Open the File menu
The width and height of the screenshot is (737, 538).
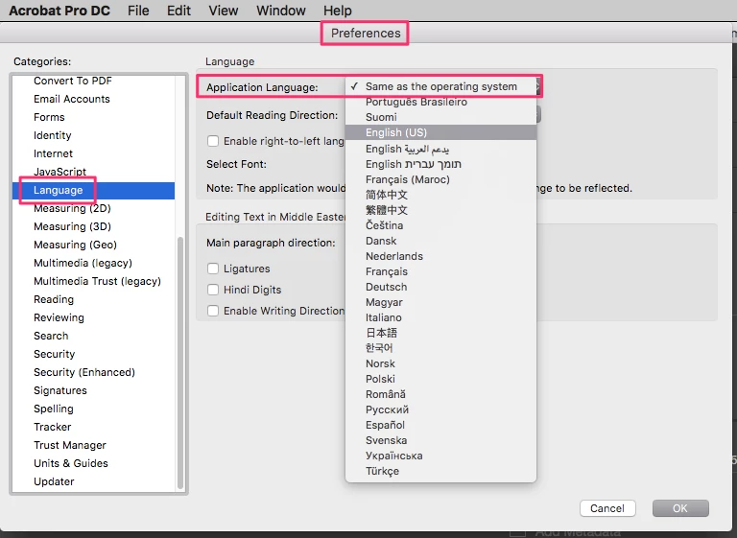[x=138, y=11]
